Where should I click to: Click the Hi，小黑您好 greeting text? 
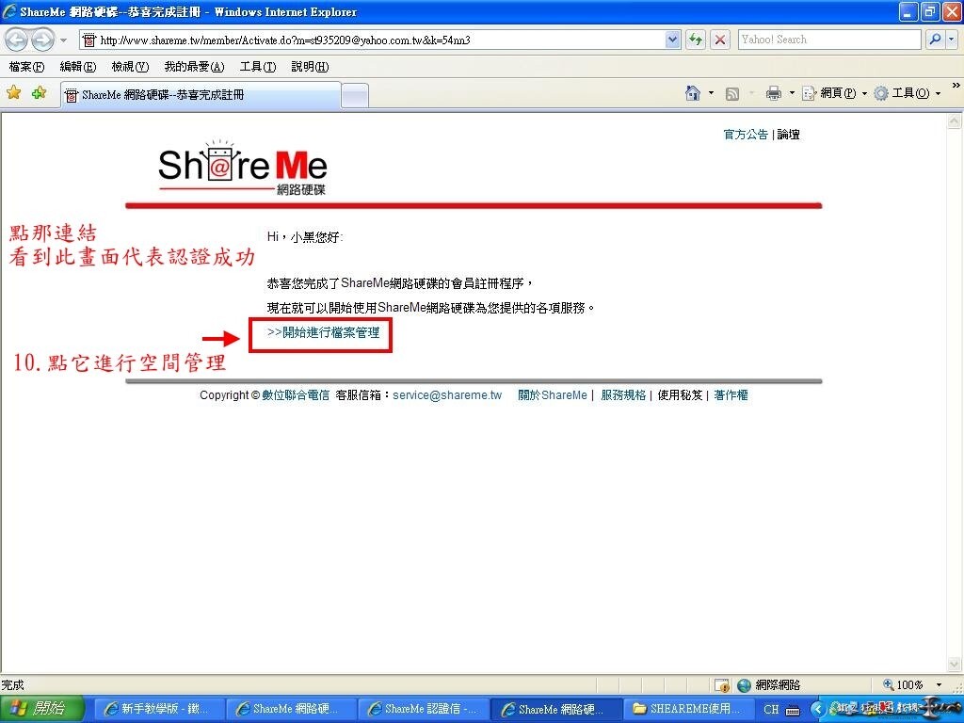(x=305, y=236)
